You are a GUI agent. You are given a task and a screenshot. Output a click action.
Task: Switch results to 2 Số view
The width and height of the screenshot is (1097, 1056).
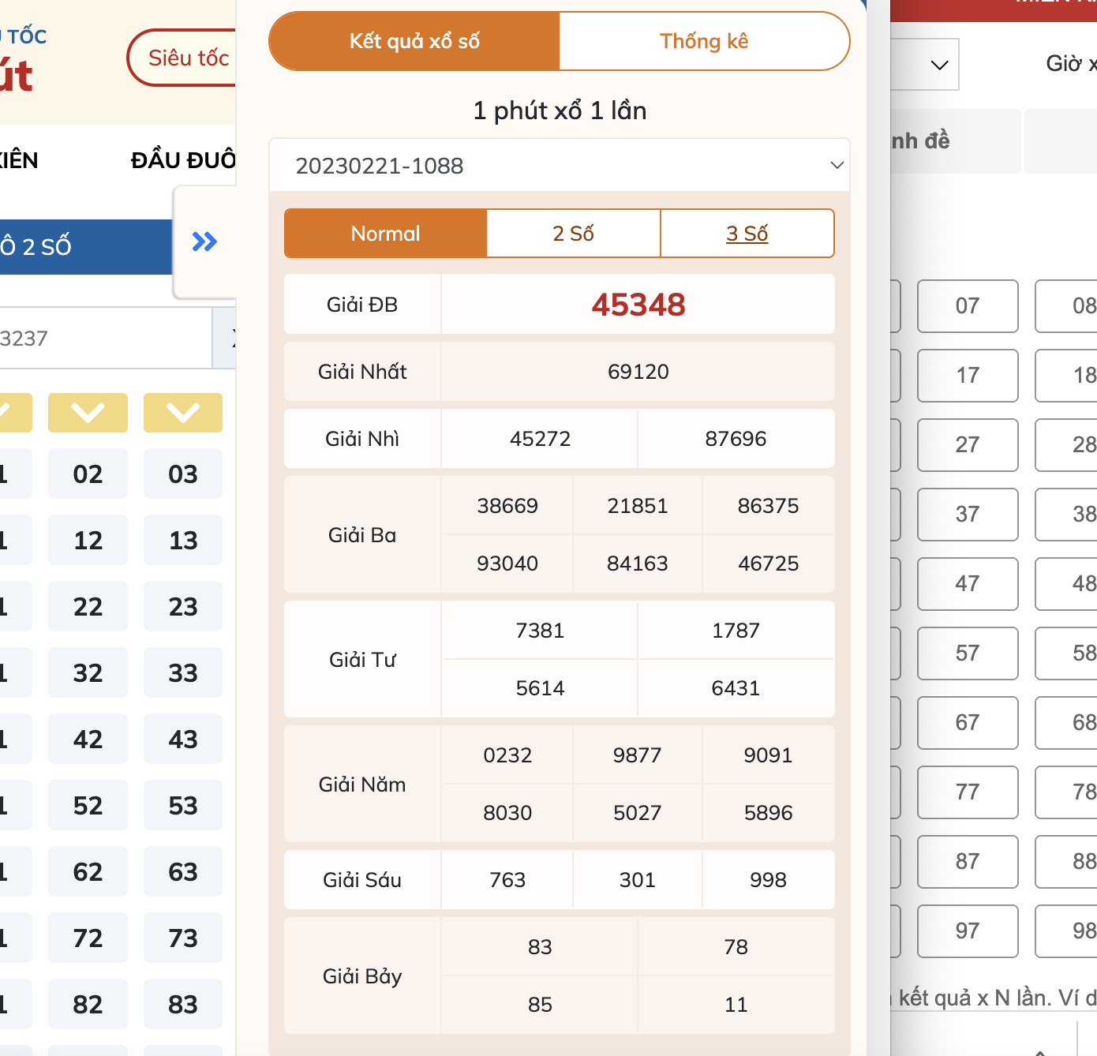[x=573, y=234]
